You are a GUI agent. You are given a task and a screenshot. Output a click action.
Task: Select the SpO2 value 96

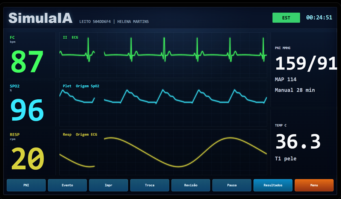(x=27, y=110)
